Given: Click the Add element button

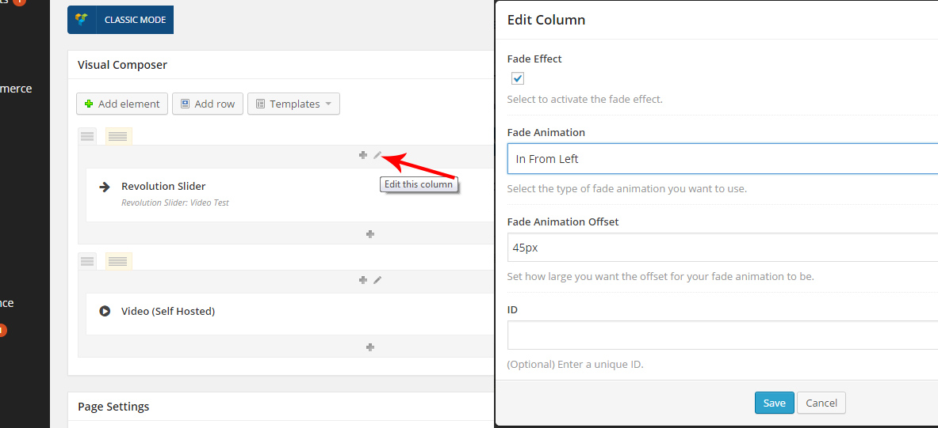Looking at the screenshot, I should 122,104.
